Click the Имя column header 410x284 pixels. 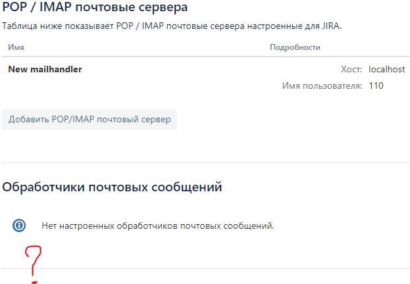(x=16, y=47)
